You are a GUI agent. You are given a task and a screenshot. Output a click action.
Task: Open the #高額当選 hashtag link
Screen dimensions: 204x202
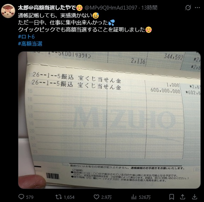[30, 44]
